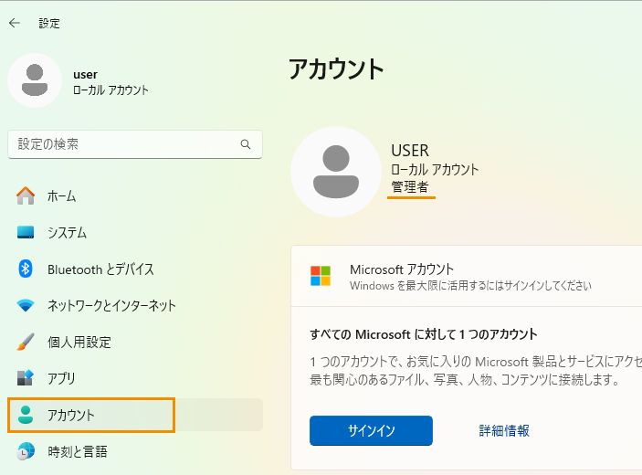Click the システム monitor icon
This screenshot has height=475, width=642.
click(x=26, y=232)
